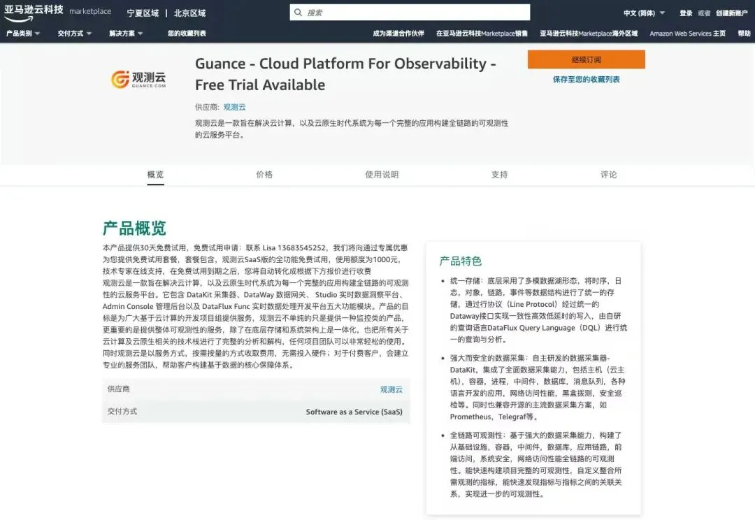Click the marketplace label next to the logo
The height and width of the screenshot is (520, 755).
pyautogui.click(x=91, y=11)
